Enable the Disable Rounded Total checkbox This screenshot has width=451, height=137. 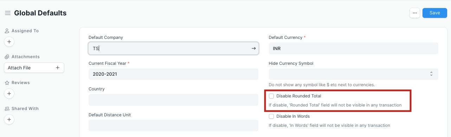[271, 96]
